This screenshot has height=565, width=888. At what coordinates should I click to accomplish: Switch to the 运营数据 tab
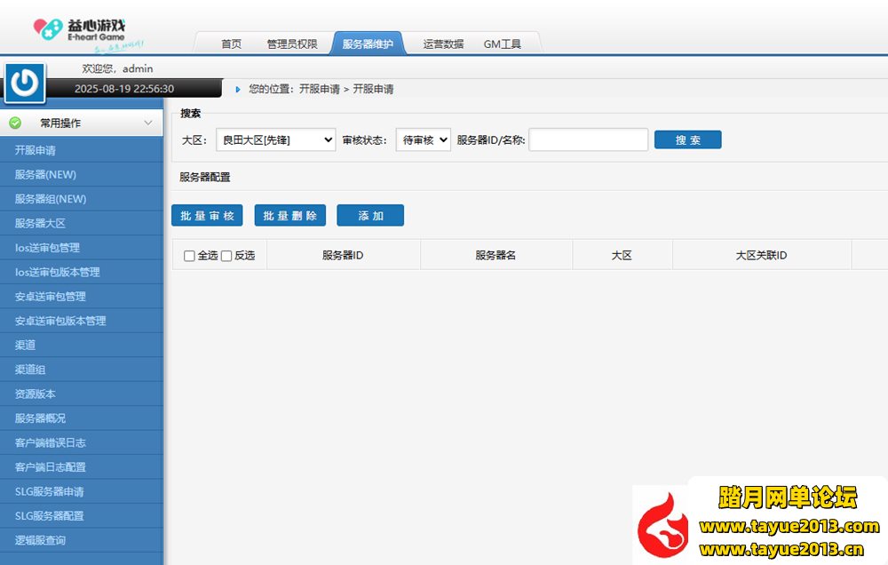click(x=443, y=44)
